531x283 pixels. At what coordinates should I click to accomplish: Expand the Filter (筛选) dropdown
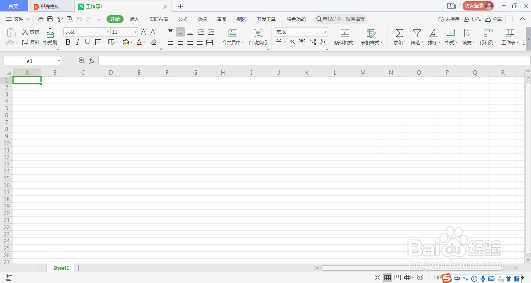tap(423, 43)
